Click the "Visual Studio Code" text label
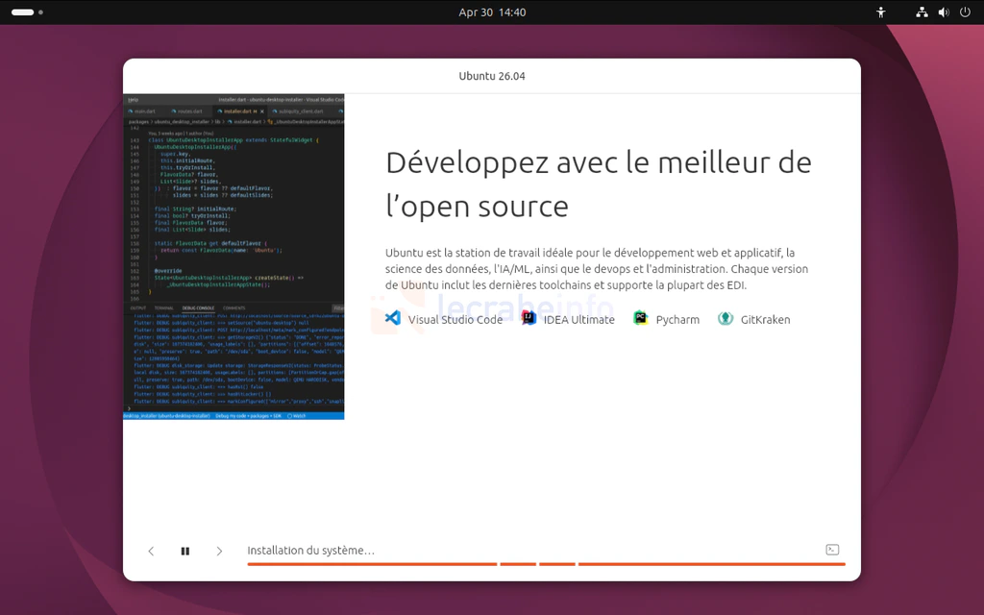Screen dimensions: 984x615 (455, 319)
